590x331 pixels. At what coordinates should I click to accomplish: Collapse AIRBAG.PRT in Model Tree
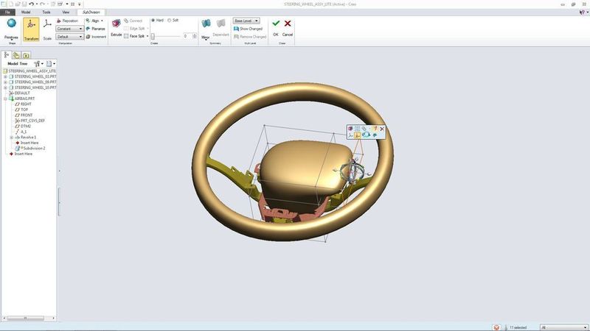5,99
